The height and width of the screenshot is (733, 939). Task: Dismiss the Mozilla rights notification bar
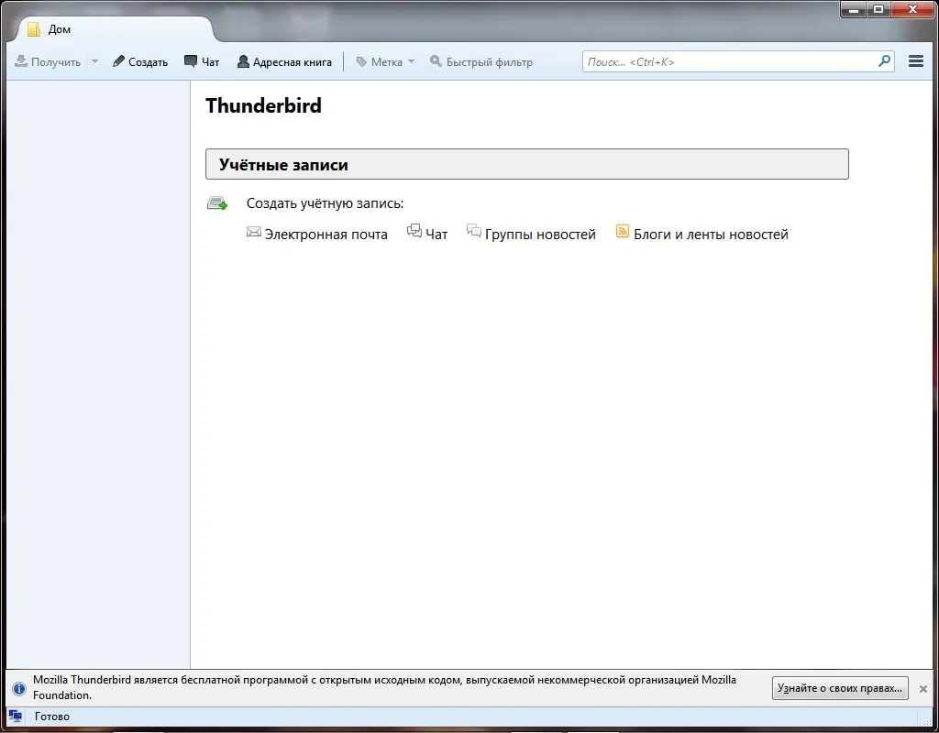pyautogui.click(x=922, y=689)
